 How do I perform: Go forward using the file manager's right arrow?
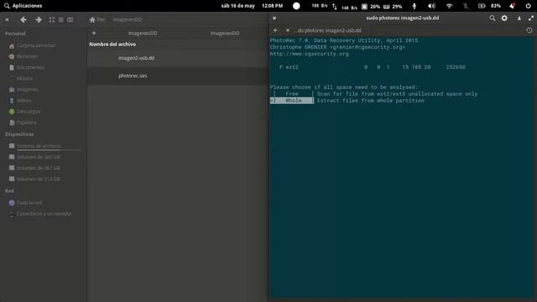pos(39,20)
